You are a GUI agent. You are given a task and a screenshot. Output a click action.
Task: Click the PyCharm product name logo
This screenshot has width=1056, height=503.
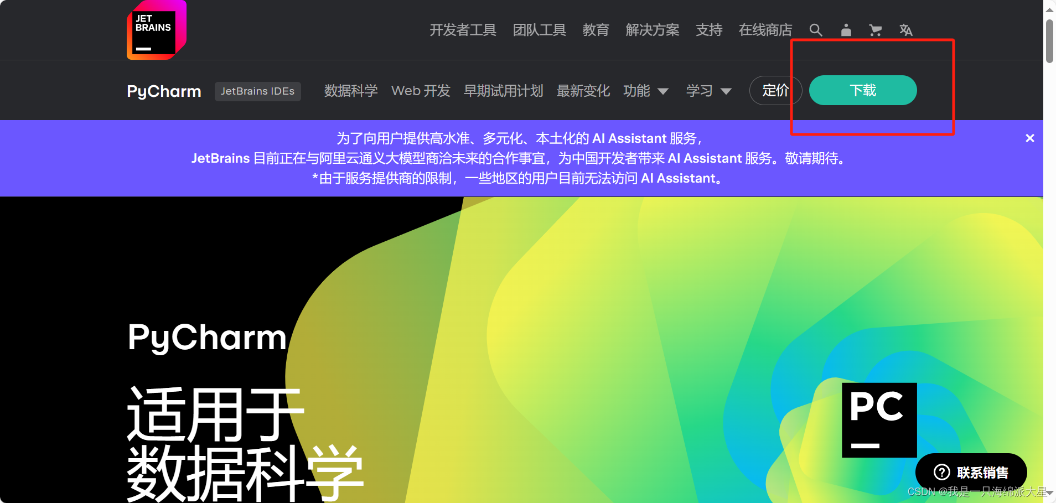tap(163, 90)
